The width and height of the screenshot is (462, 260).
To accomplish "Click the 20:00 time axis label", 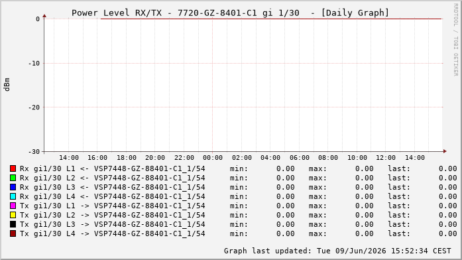I will pos(155,158).
